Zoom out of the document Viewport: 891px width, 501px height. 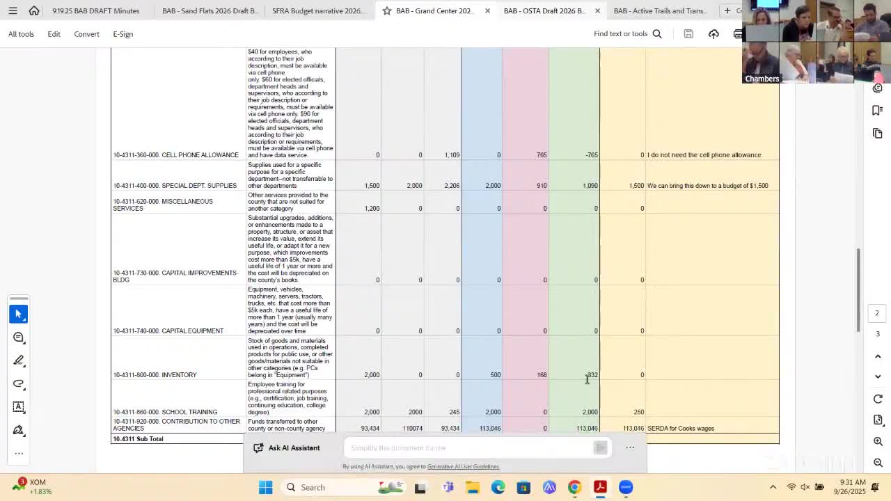[878, 463]
